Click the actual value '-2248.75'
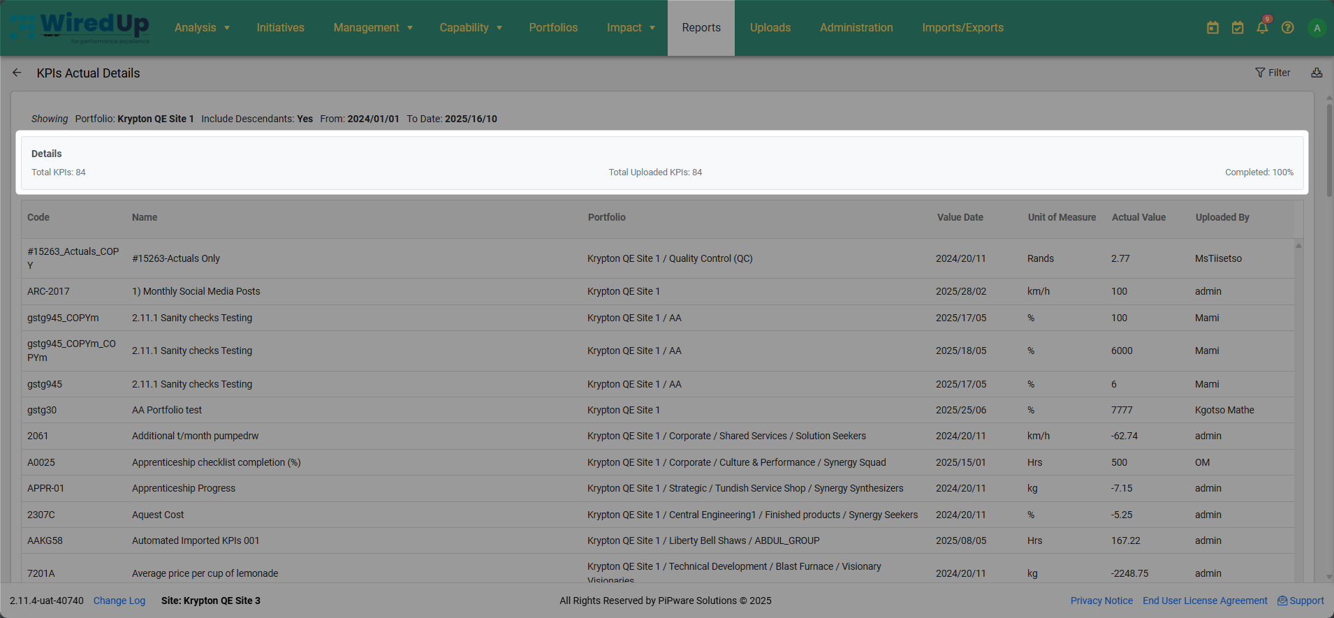The width and height of the screenshot is (1334, 618). tap(1129, 573)
